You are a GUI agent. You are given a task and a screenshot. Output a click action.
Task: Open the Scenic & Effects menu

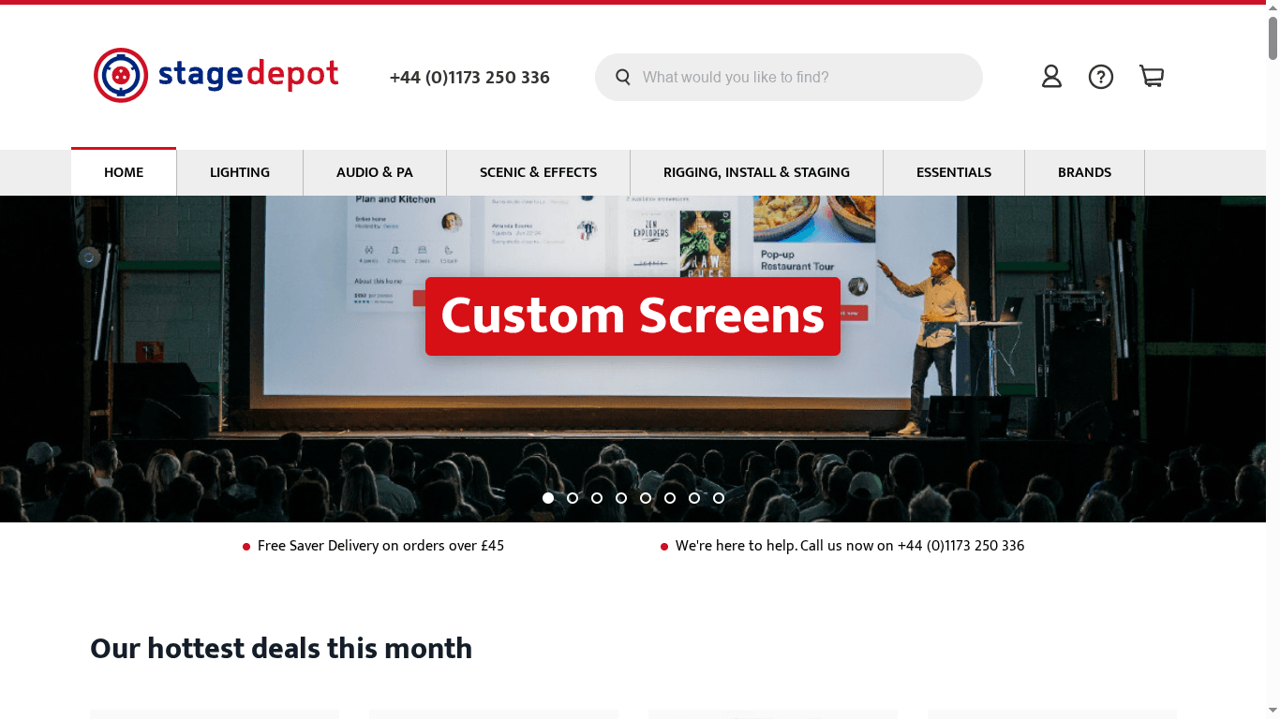point(538,172)
